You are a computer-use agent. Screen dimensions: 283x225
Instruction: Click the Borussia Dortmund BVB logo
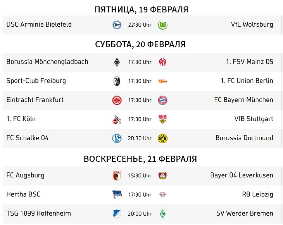click(162, 138)
